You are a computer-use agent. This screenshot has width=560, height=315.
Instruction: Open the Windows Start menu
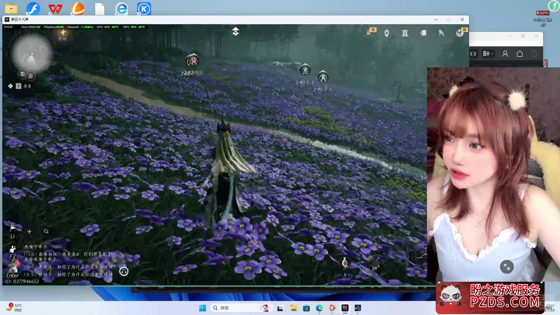coord(202,308)
